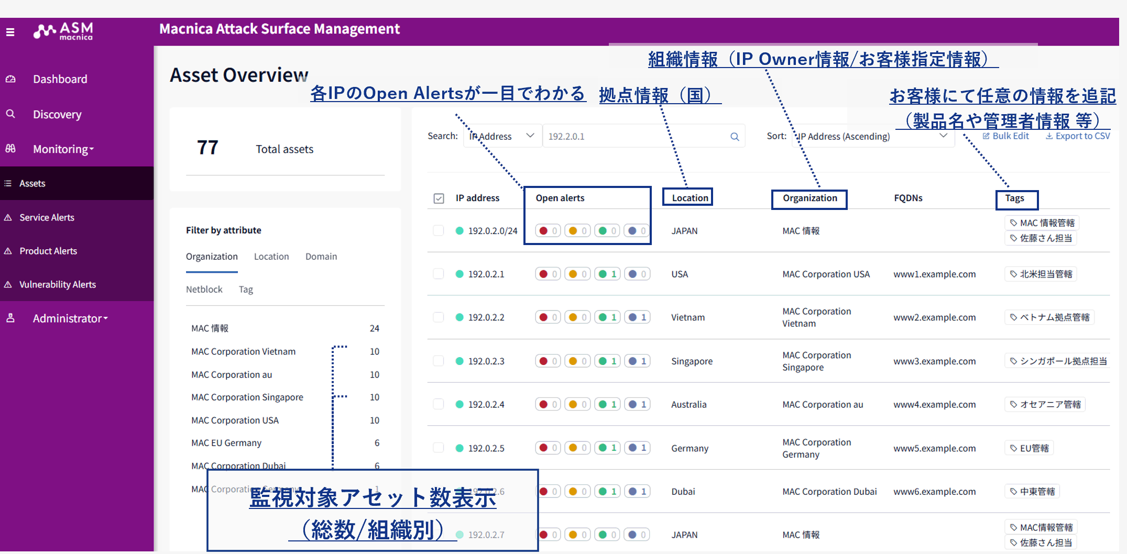Screen dimensions: 1127x554
Task: Click the 北米担当管轄 tag icon
Action: (x=1013, y=274)
